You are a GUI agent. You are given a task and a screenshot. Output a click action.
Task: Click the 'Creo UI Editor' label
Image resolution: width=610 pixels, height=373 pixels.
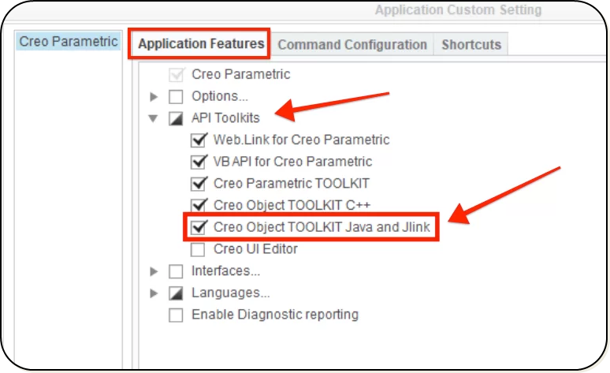(255, 248)
